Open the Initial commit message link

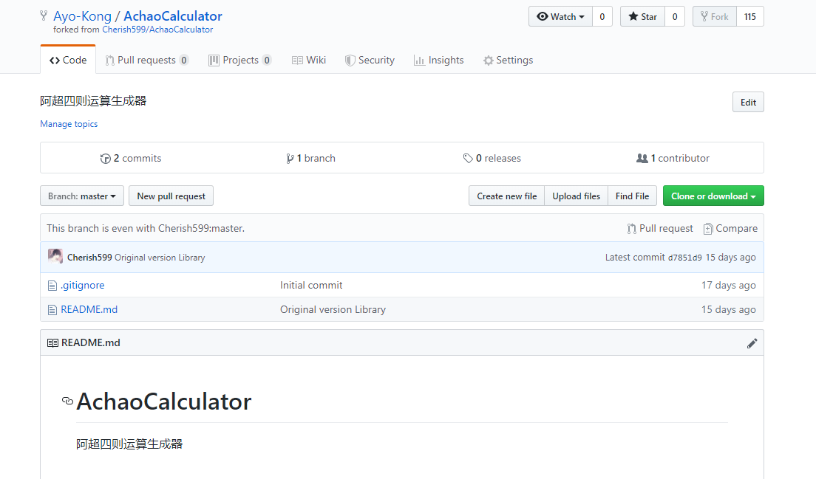(311, 285)
